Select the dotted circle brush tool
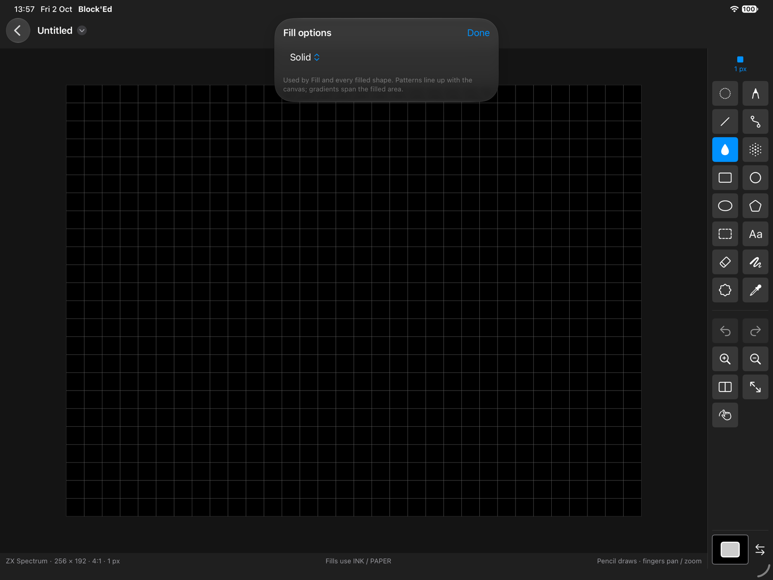Image resolution: width=773 pixels, height=580 pixels. [725, 93]
